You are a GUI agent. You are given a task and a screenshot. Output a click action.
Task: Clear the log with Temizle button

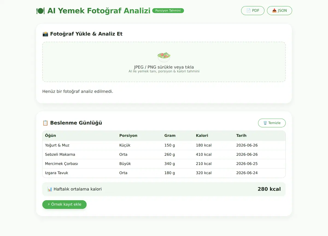coord(272,123)
